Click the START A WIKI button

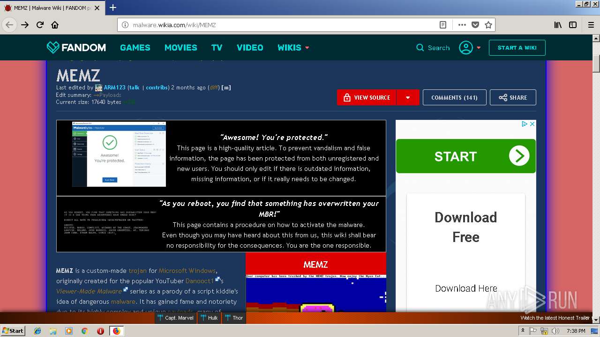click(517, 48)
